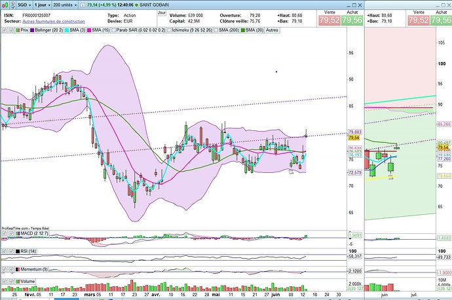Viewport: 452px width, 300px height.
Task: Open the Autres fournitures de construction link
Action: tap(54, 22)
